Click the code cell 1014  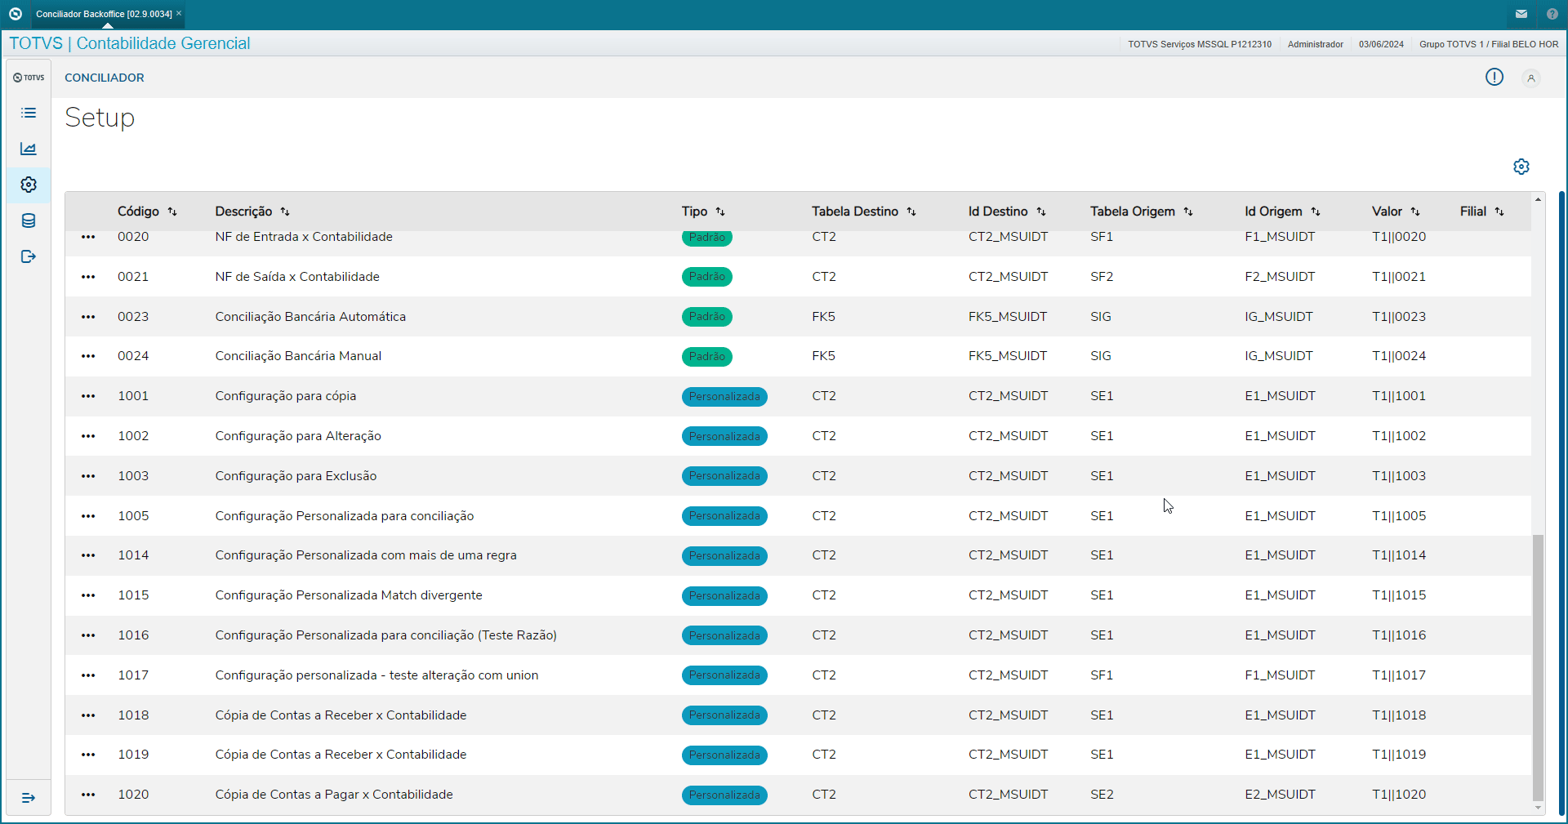(x=133, y=555)
